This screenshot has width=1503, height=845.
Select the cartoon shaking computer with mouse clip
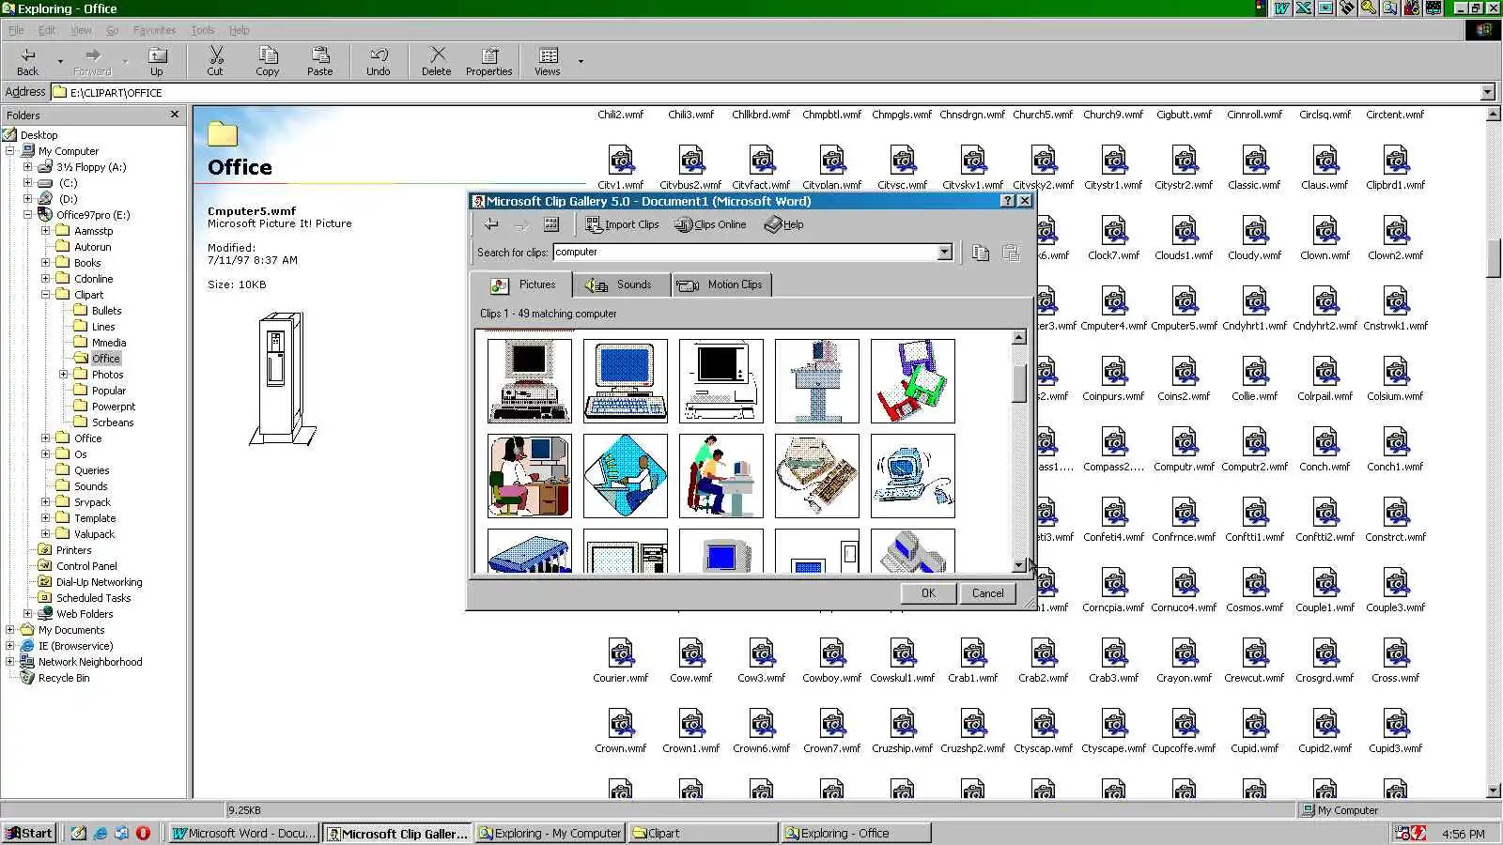[x=913, y=476]
